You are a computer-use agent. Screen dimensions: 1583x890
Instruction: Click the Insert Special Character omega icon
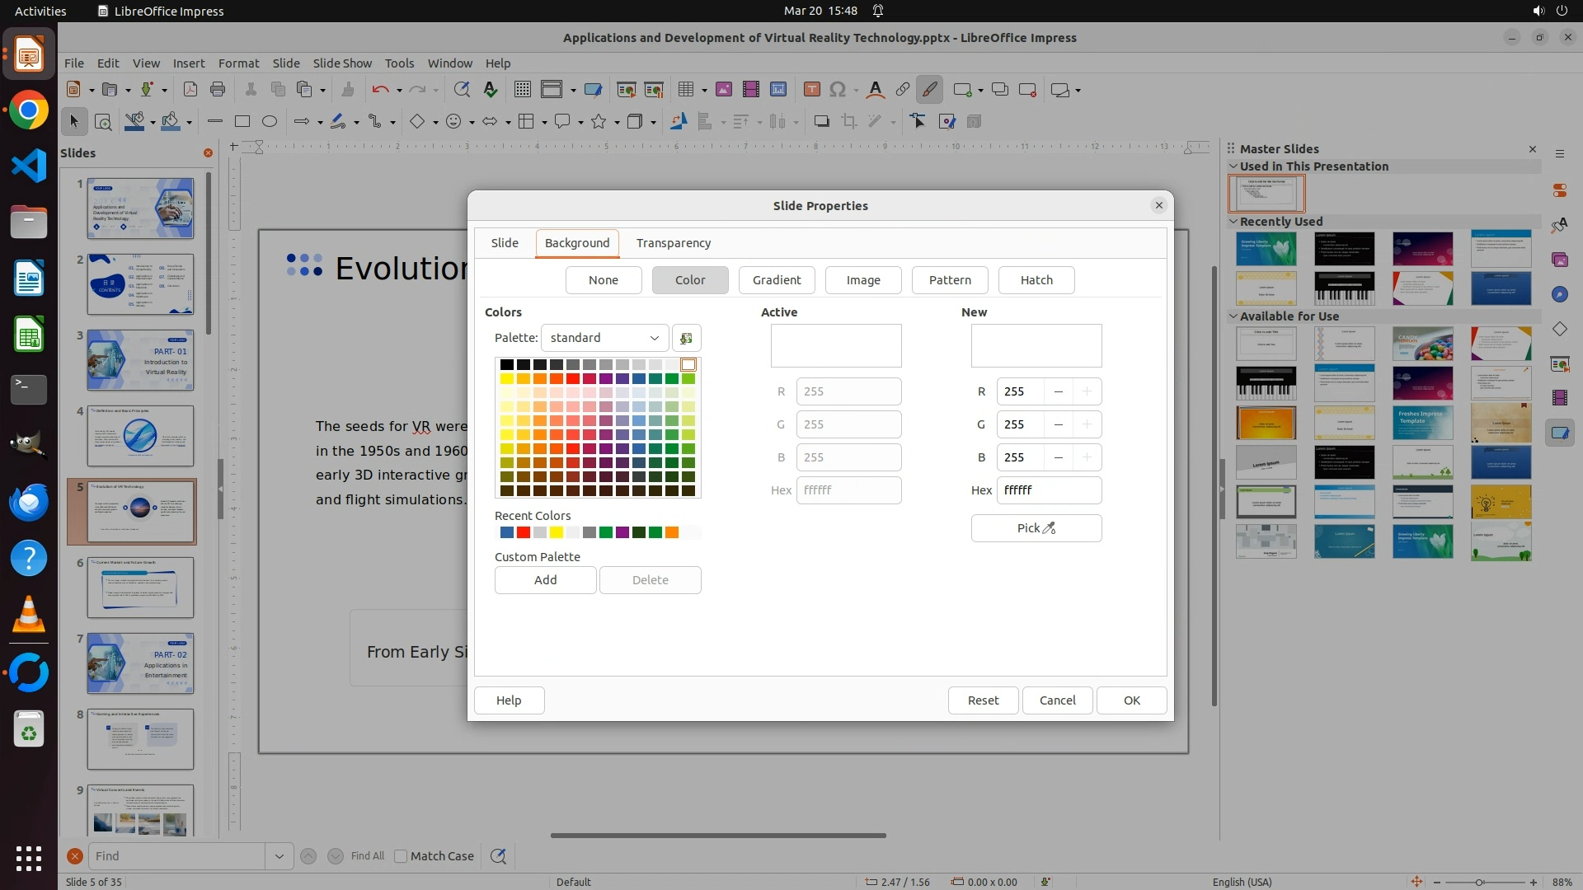point(838,90)
